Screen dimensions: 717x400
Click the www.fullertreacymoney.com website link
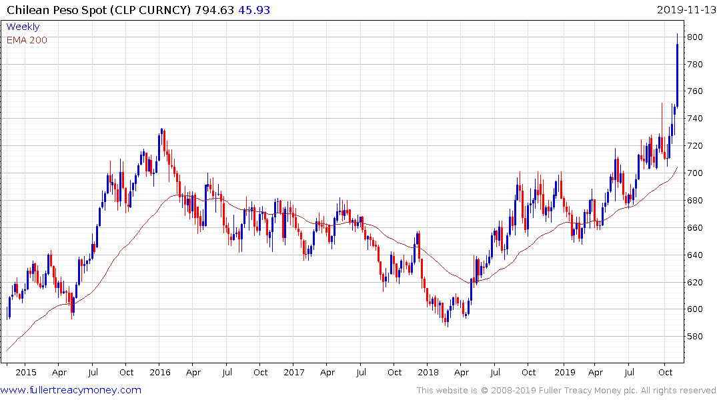pyautogui.click(x=71, y=390)
